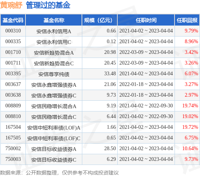
Task: Select fund code 167505
Action: [13, 138]
